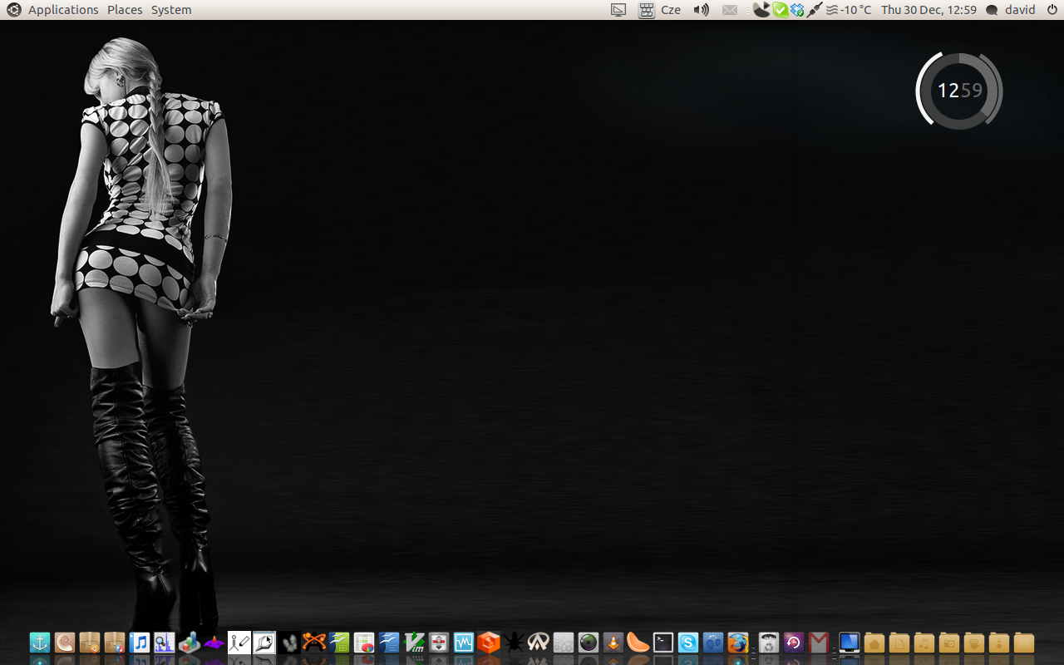This screenshot has height=665, width=1064.
Task: Open the Places menu
Action: [125, 10]
